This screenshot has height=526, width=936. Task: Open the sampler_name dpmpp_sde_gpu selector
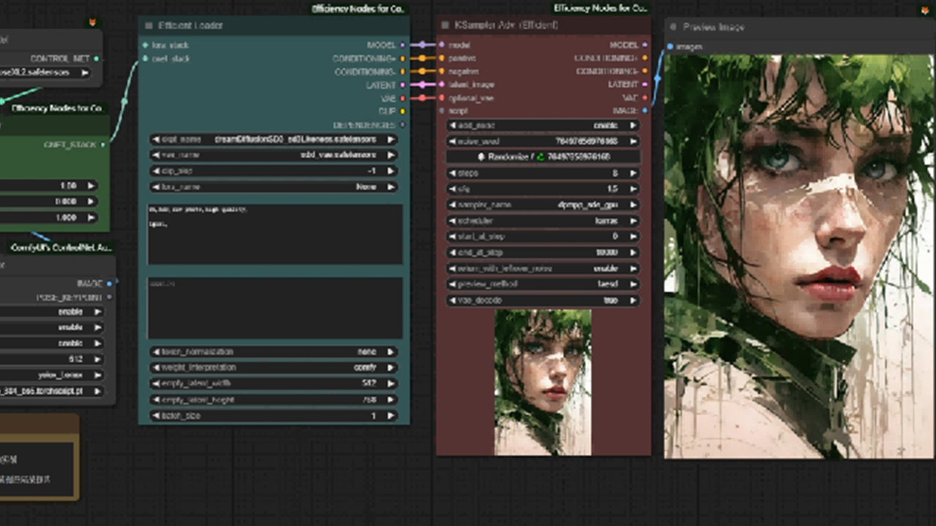[x=542, y=205]
